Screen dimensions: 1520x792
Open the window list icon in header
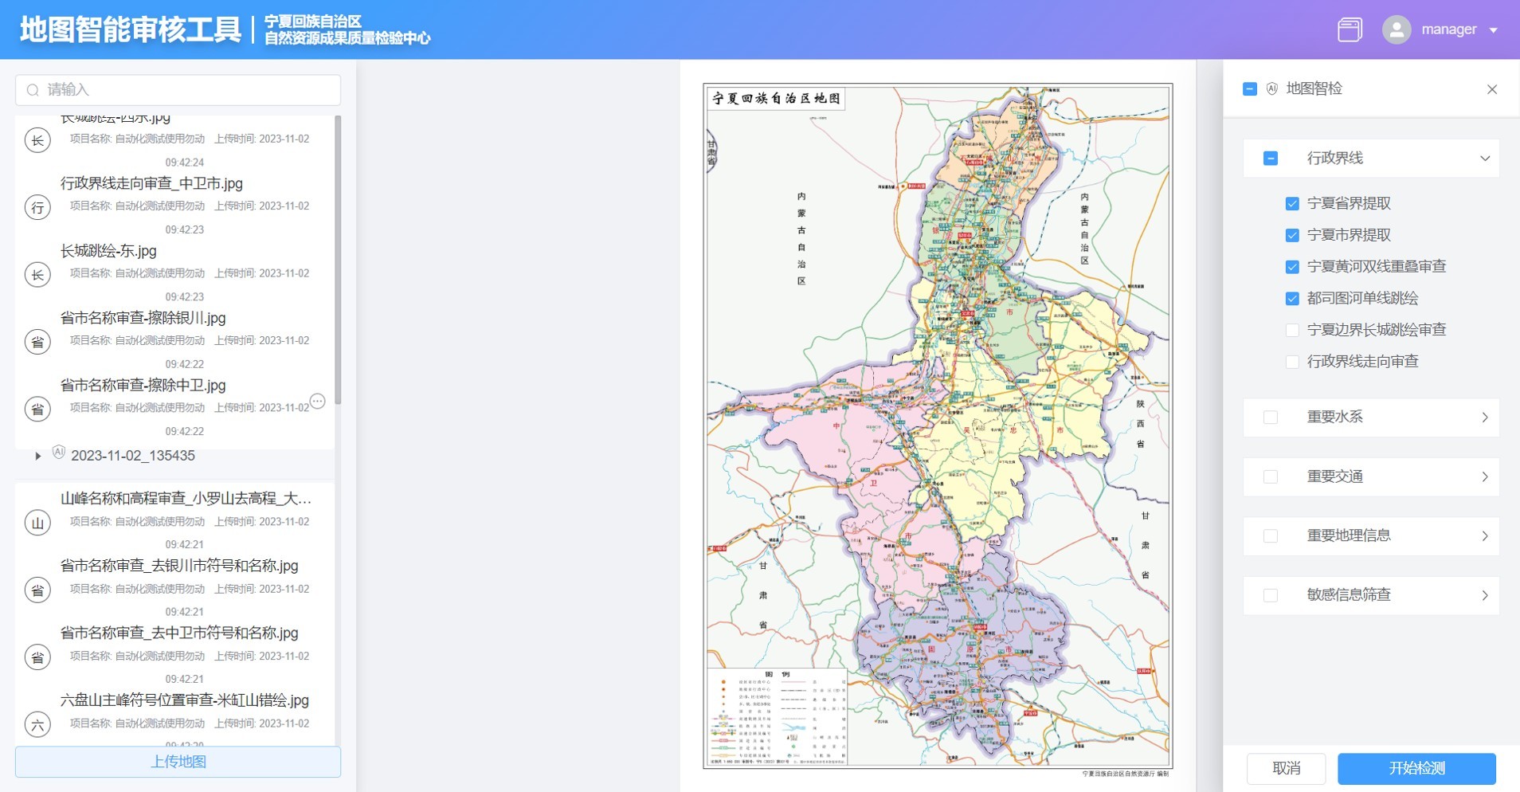(x=1350, y=29)
